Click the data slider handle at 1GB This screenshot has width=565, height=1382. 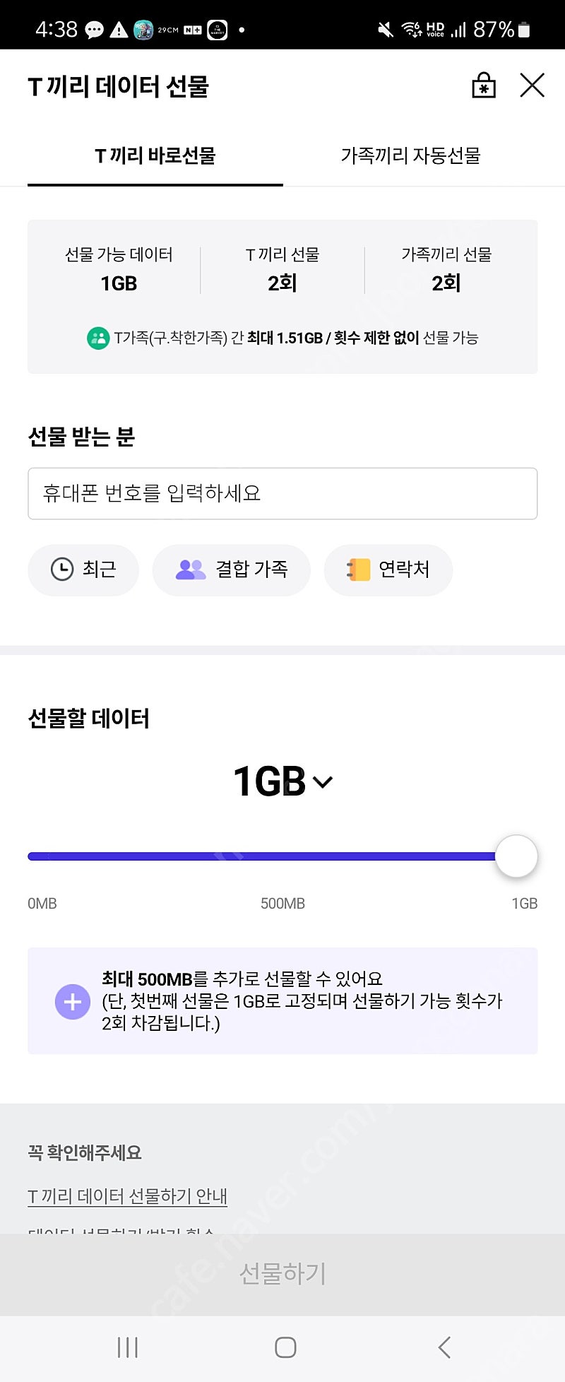tap(516, 856)
